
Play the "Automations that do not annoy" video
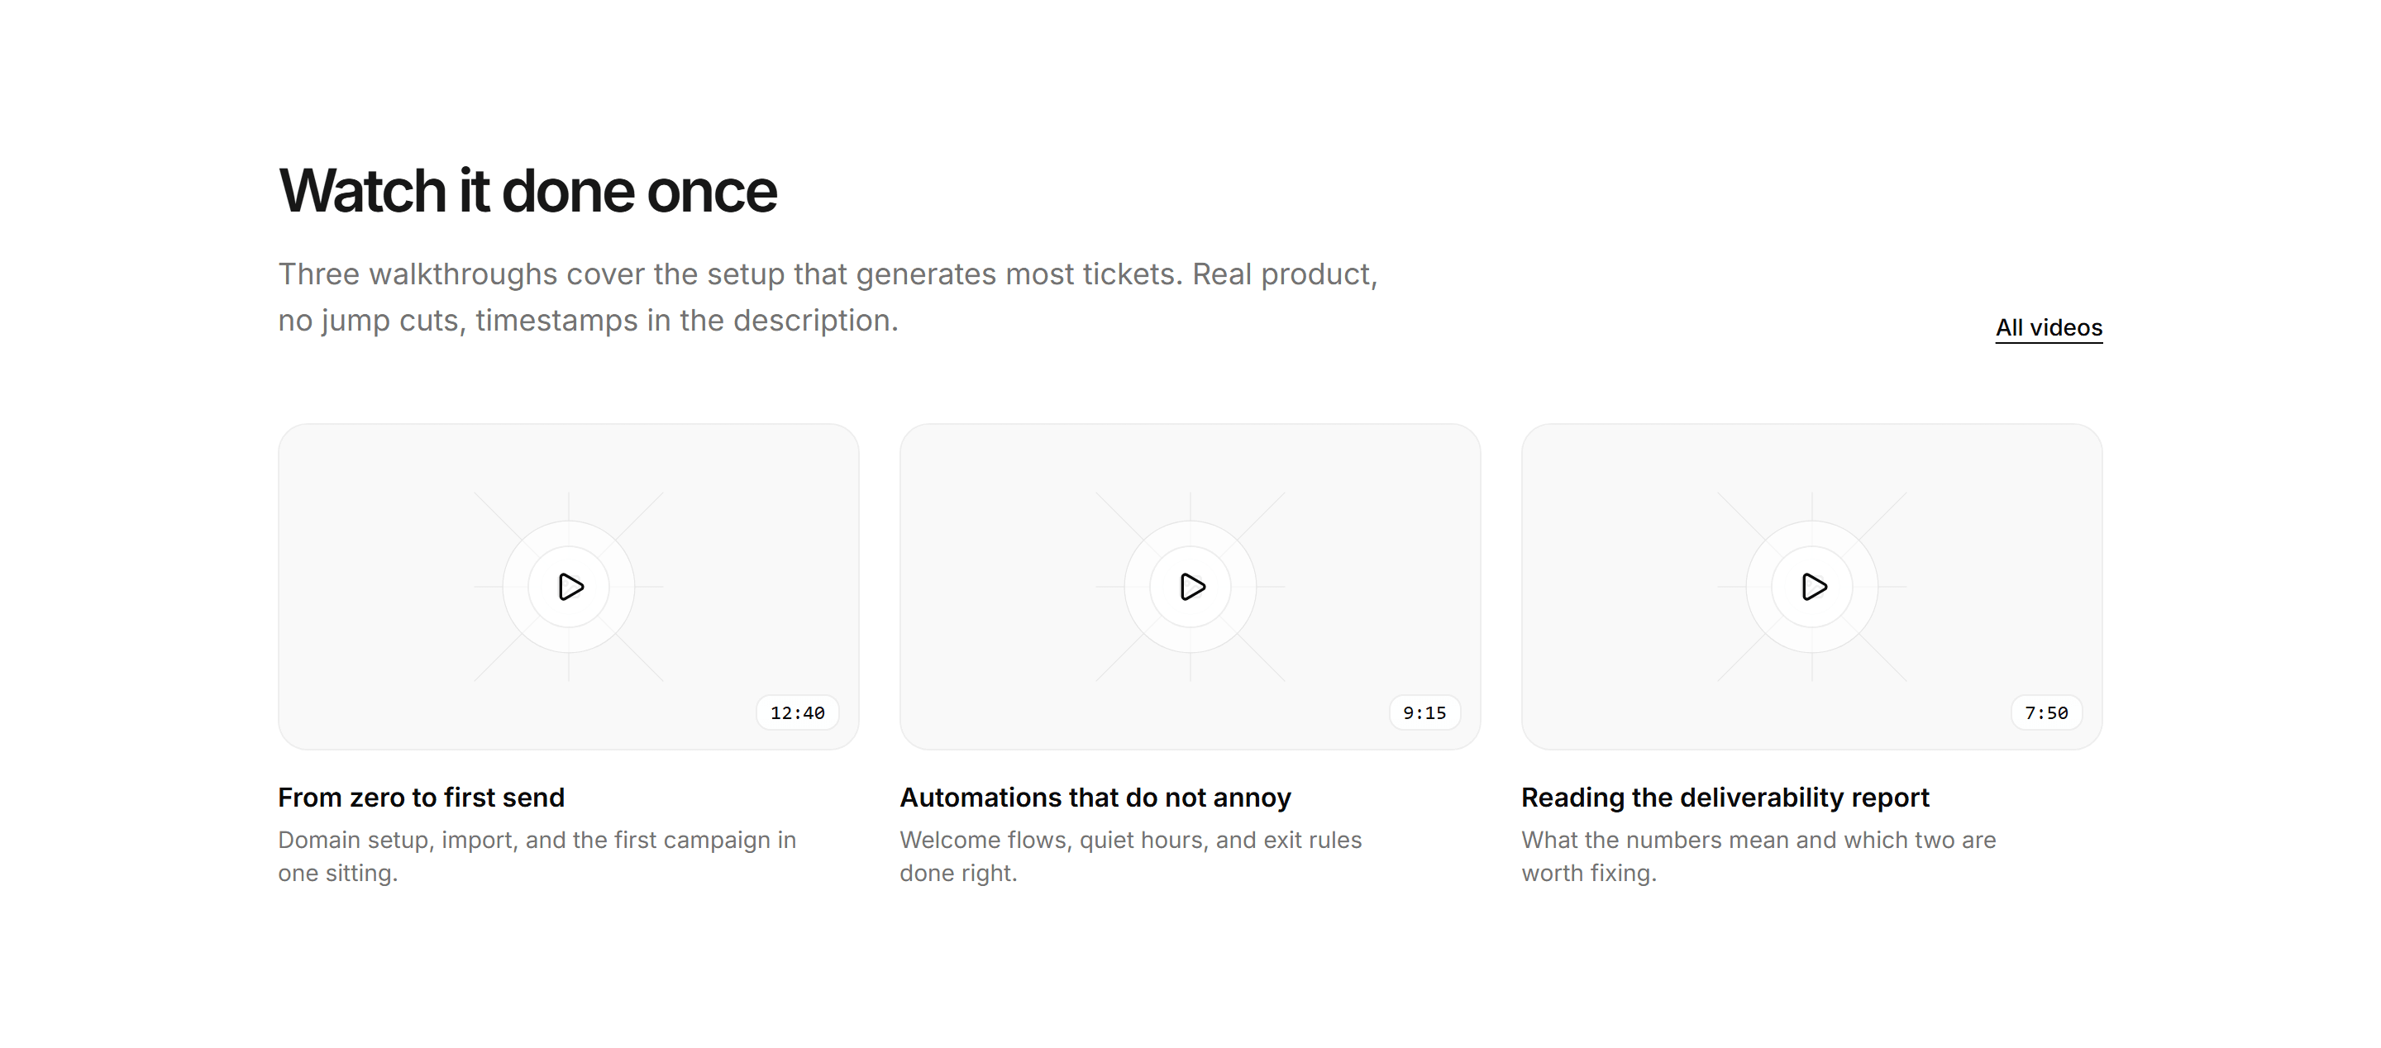[1190, 587]
